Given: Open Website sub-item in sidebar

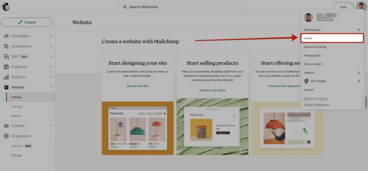Looking at the screenshot, I should (x=31, y=97).
